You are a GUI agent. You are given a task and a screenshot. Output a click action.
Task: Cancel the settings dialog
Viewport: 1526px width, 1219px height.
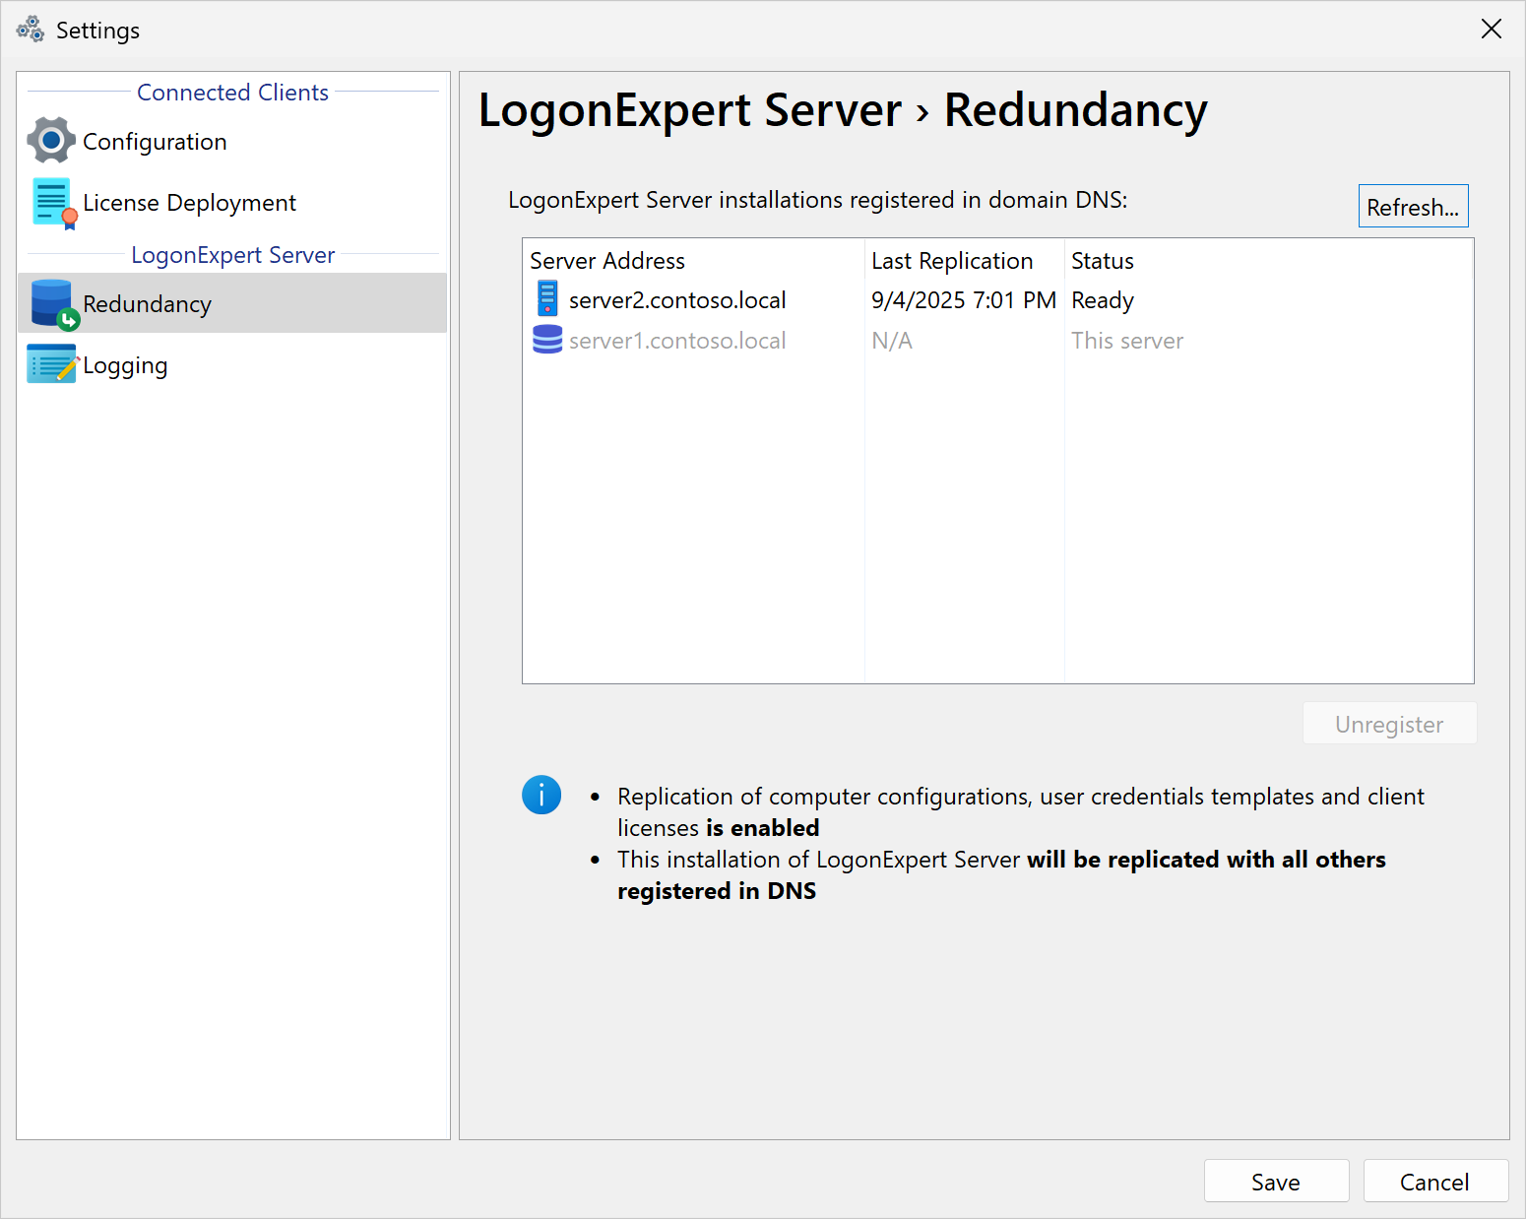(x=1434, y=1181)
